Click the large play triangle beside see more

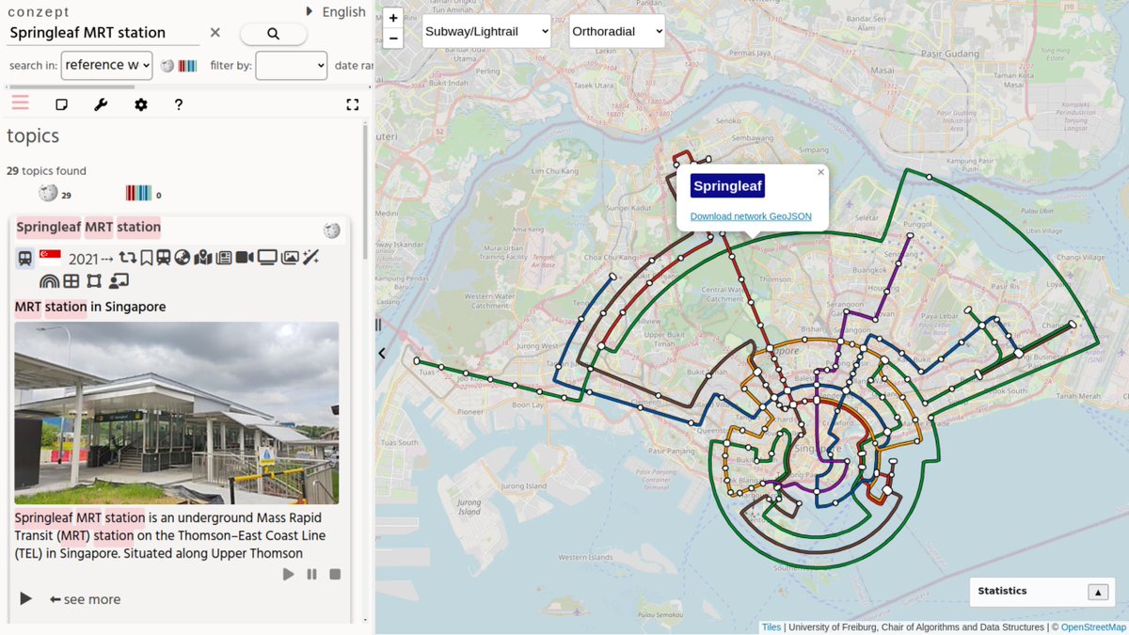(25, 598)
